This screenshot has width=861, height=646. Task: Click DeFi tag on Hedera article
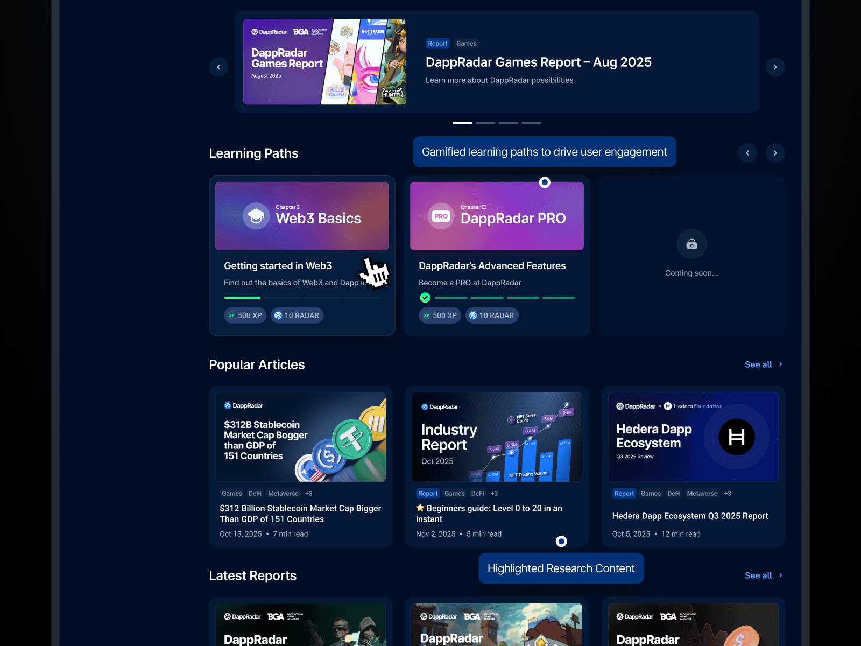[x=674, y=494]
